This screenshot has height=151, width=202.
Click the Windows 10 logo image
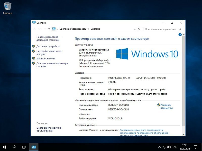click(x=147, y=54)
